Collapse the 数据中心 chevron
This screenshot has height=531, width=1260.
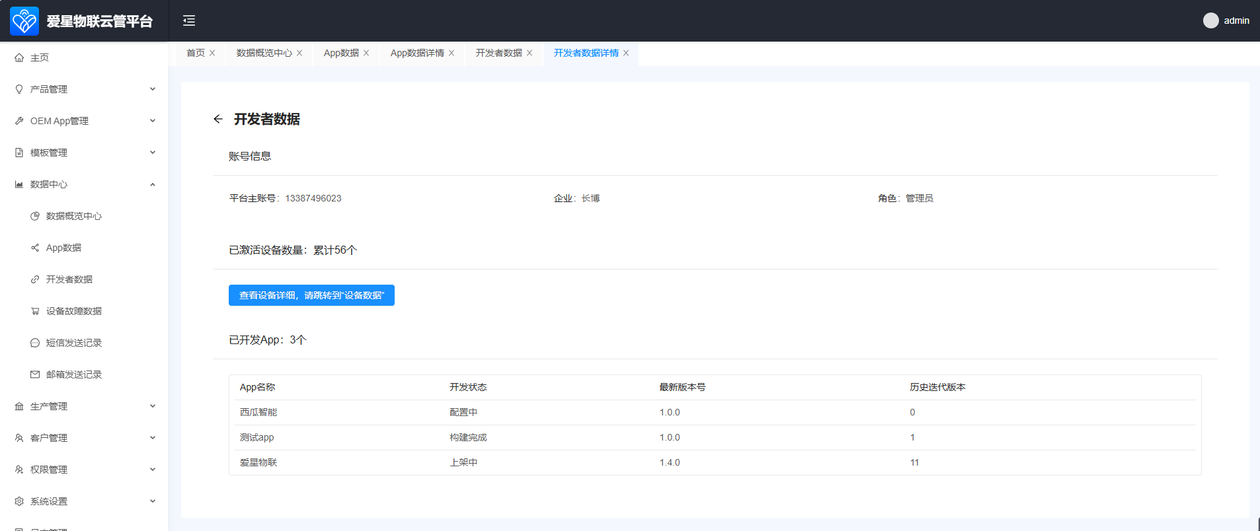[153, 184]
